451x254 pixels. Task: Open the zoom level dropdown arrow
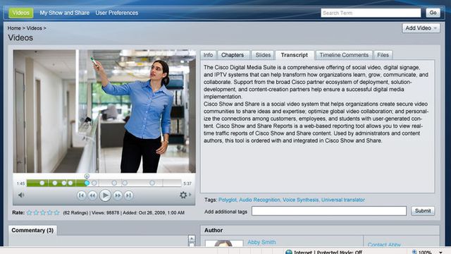440,253
